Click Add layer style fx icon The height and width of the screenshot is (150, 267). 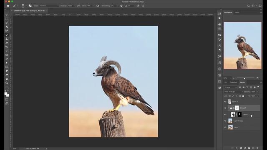click(x=237, y=148)
